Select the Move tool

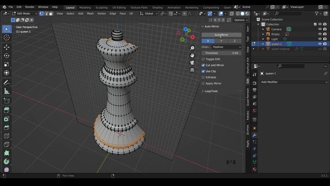point(7,47)
